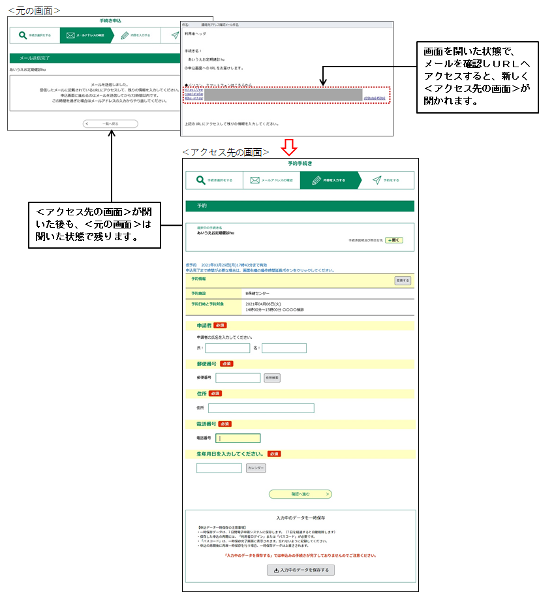Click the paper plane icon beside 予約をする
Screen dimensions: 539x592
tap(377, 180)
